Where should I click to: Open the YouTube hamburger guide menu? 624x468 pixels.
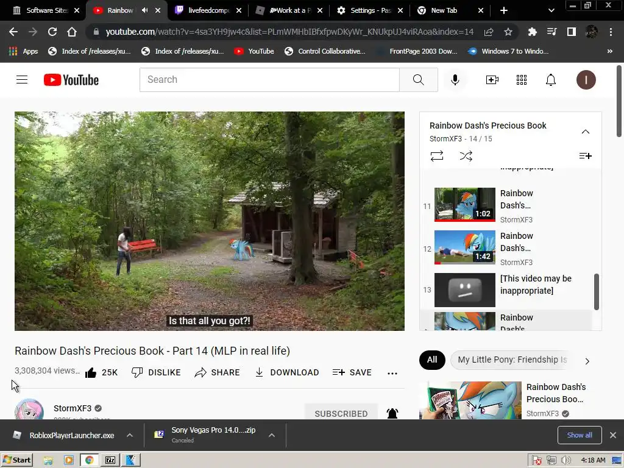click(x=22, y=80)
